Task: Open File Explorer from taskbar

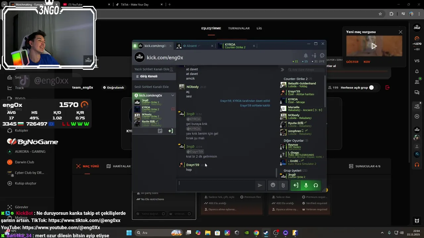Action: click(208, 233)
